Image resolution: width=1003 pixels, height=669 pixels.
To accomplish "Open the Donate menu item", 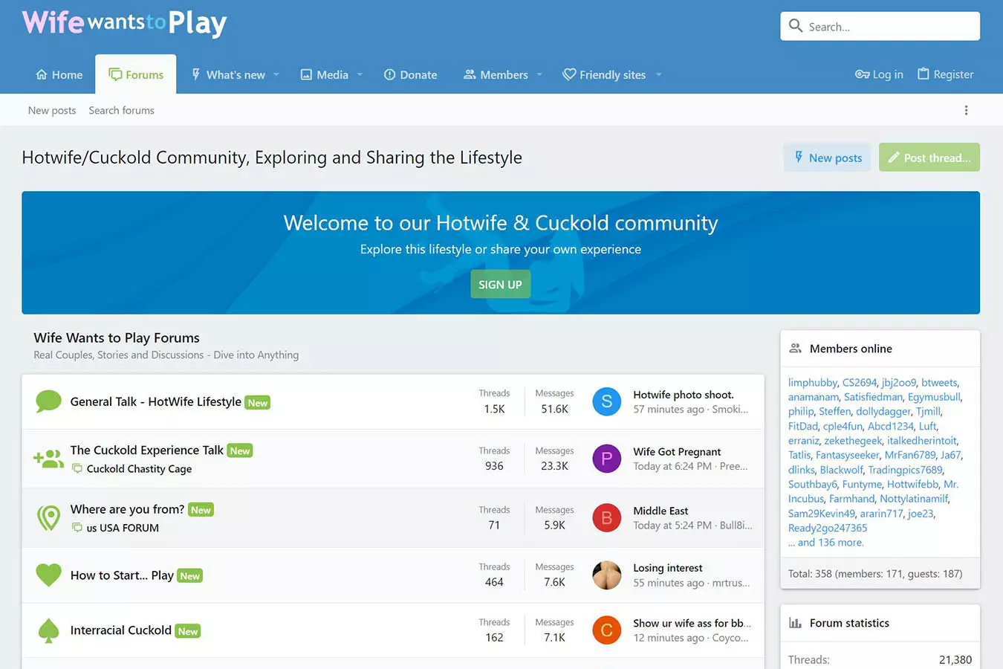I will (410, 74).
